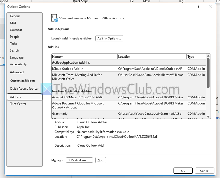Select the iCloud Outlook Add-in row
This screenshot has height=178, width=220.
pyautogui.click(x=129, y=69)
